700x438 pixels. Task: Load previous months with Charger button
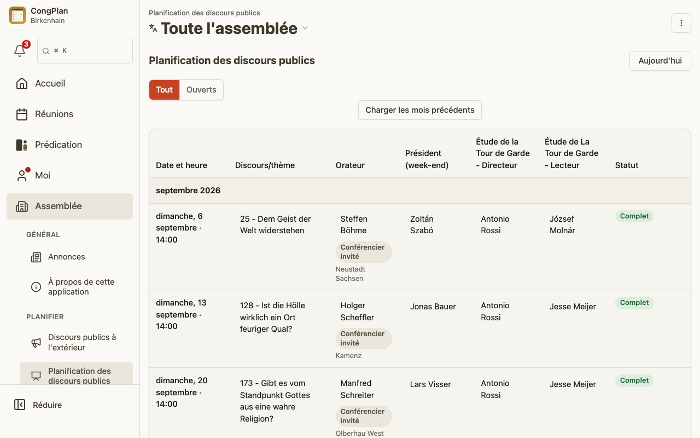420,110
